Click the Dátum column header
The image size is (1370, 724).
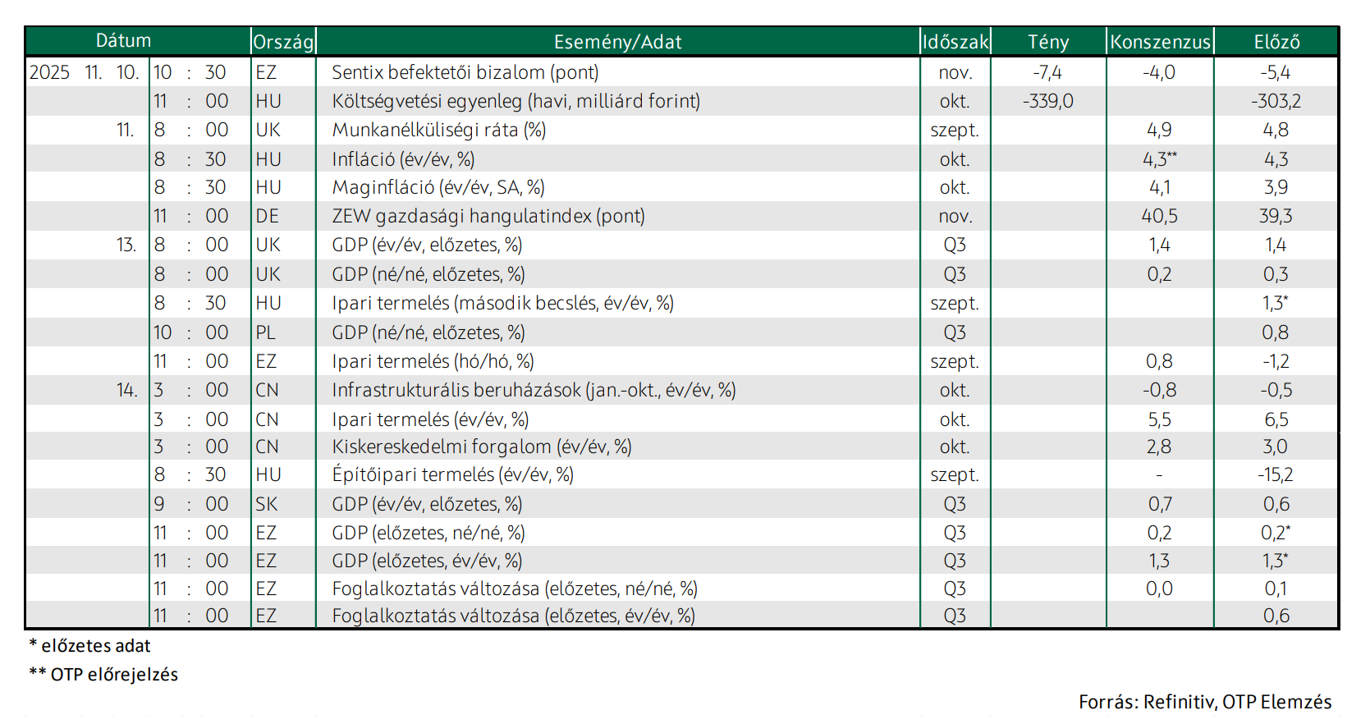click(x=123, y=40)
